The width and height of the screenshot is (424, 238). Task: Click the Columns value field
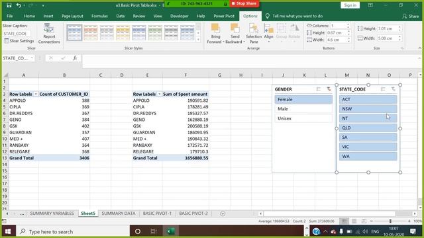[x=338, y=26]
